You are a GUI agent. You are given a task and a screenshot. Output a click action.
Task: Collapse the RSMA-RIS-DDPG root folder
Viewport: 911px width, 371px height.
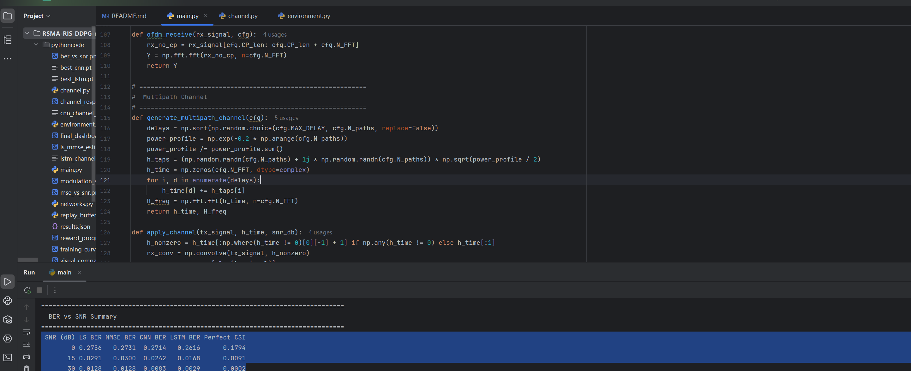click(x=27, y=33)
